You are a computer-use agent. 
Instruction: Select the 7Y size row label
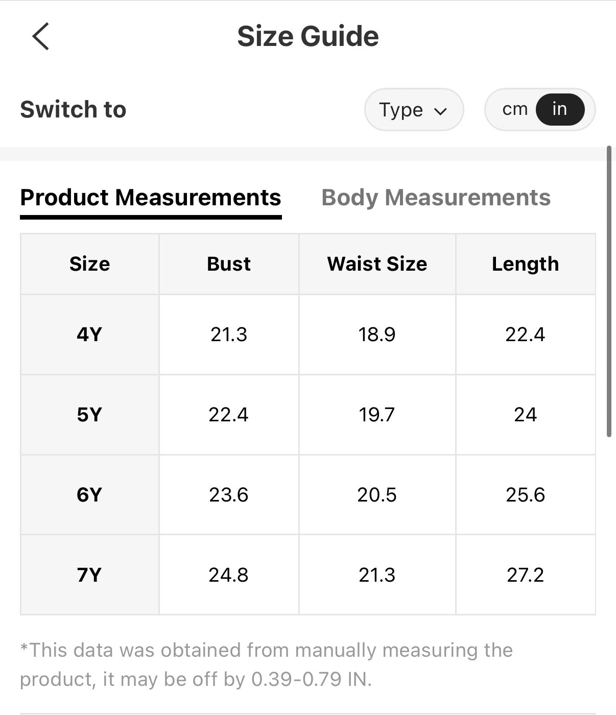pyautogui.click(x=90, y=575)
